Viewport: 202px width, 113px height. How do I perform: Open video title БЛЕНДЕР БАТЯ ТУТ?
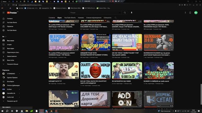55,81
